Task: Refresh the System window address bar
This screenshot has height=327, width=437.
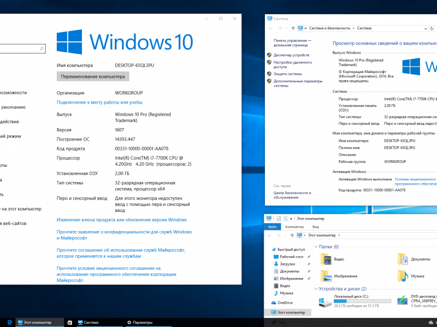Action: (x=432, y=28)
